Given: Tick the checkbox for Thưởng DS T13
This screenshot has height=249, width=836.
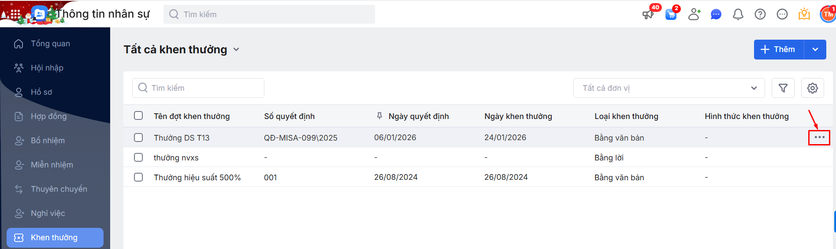Looking at the screenshot, I should click(138, 138).
